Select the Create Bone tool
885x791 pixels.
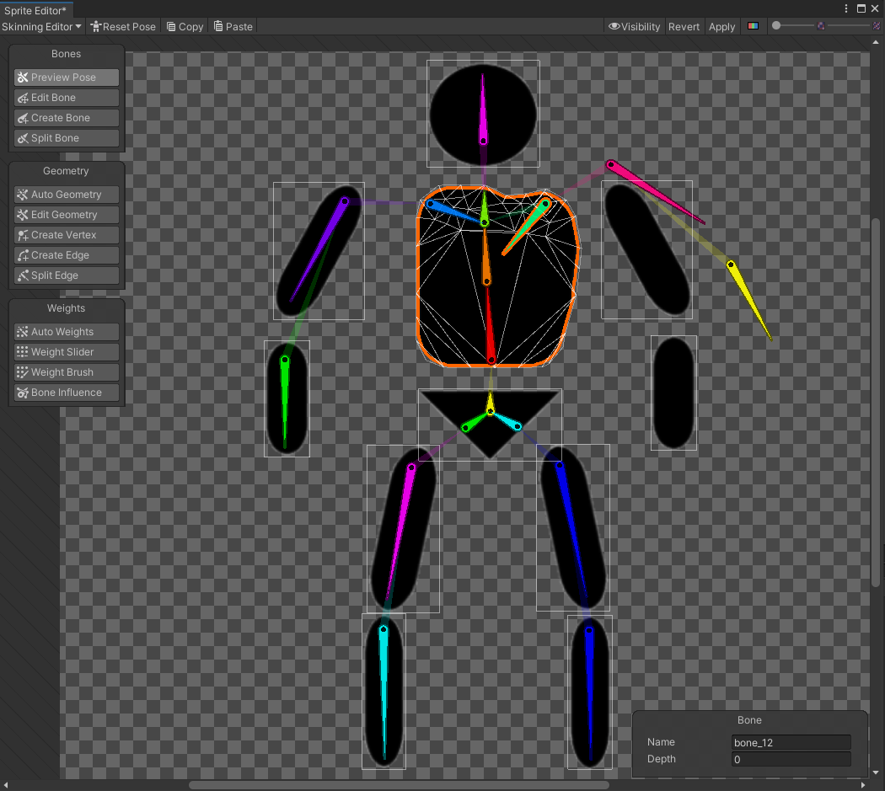click(x=66, y=117)
